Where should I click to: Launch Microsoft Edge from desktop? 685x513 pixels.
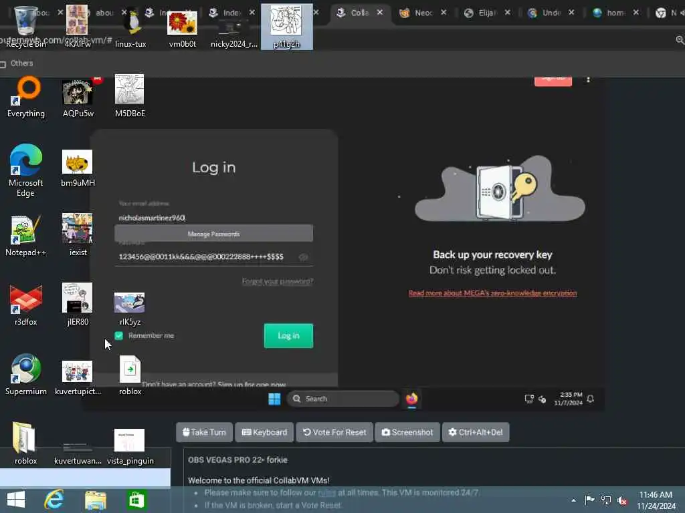[x=26, y=170]
